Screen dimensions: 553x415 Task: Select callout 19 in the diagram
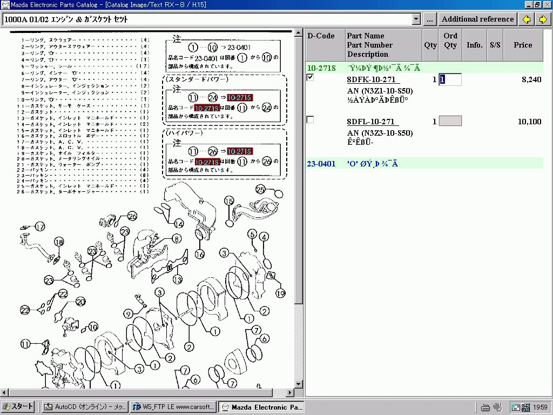click(x=280, y=293)
